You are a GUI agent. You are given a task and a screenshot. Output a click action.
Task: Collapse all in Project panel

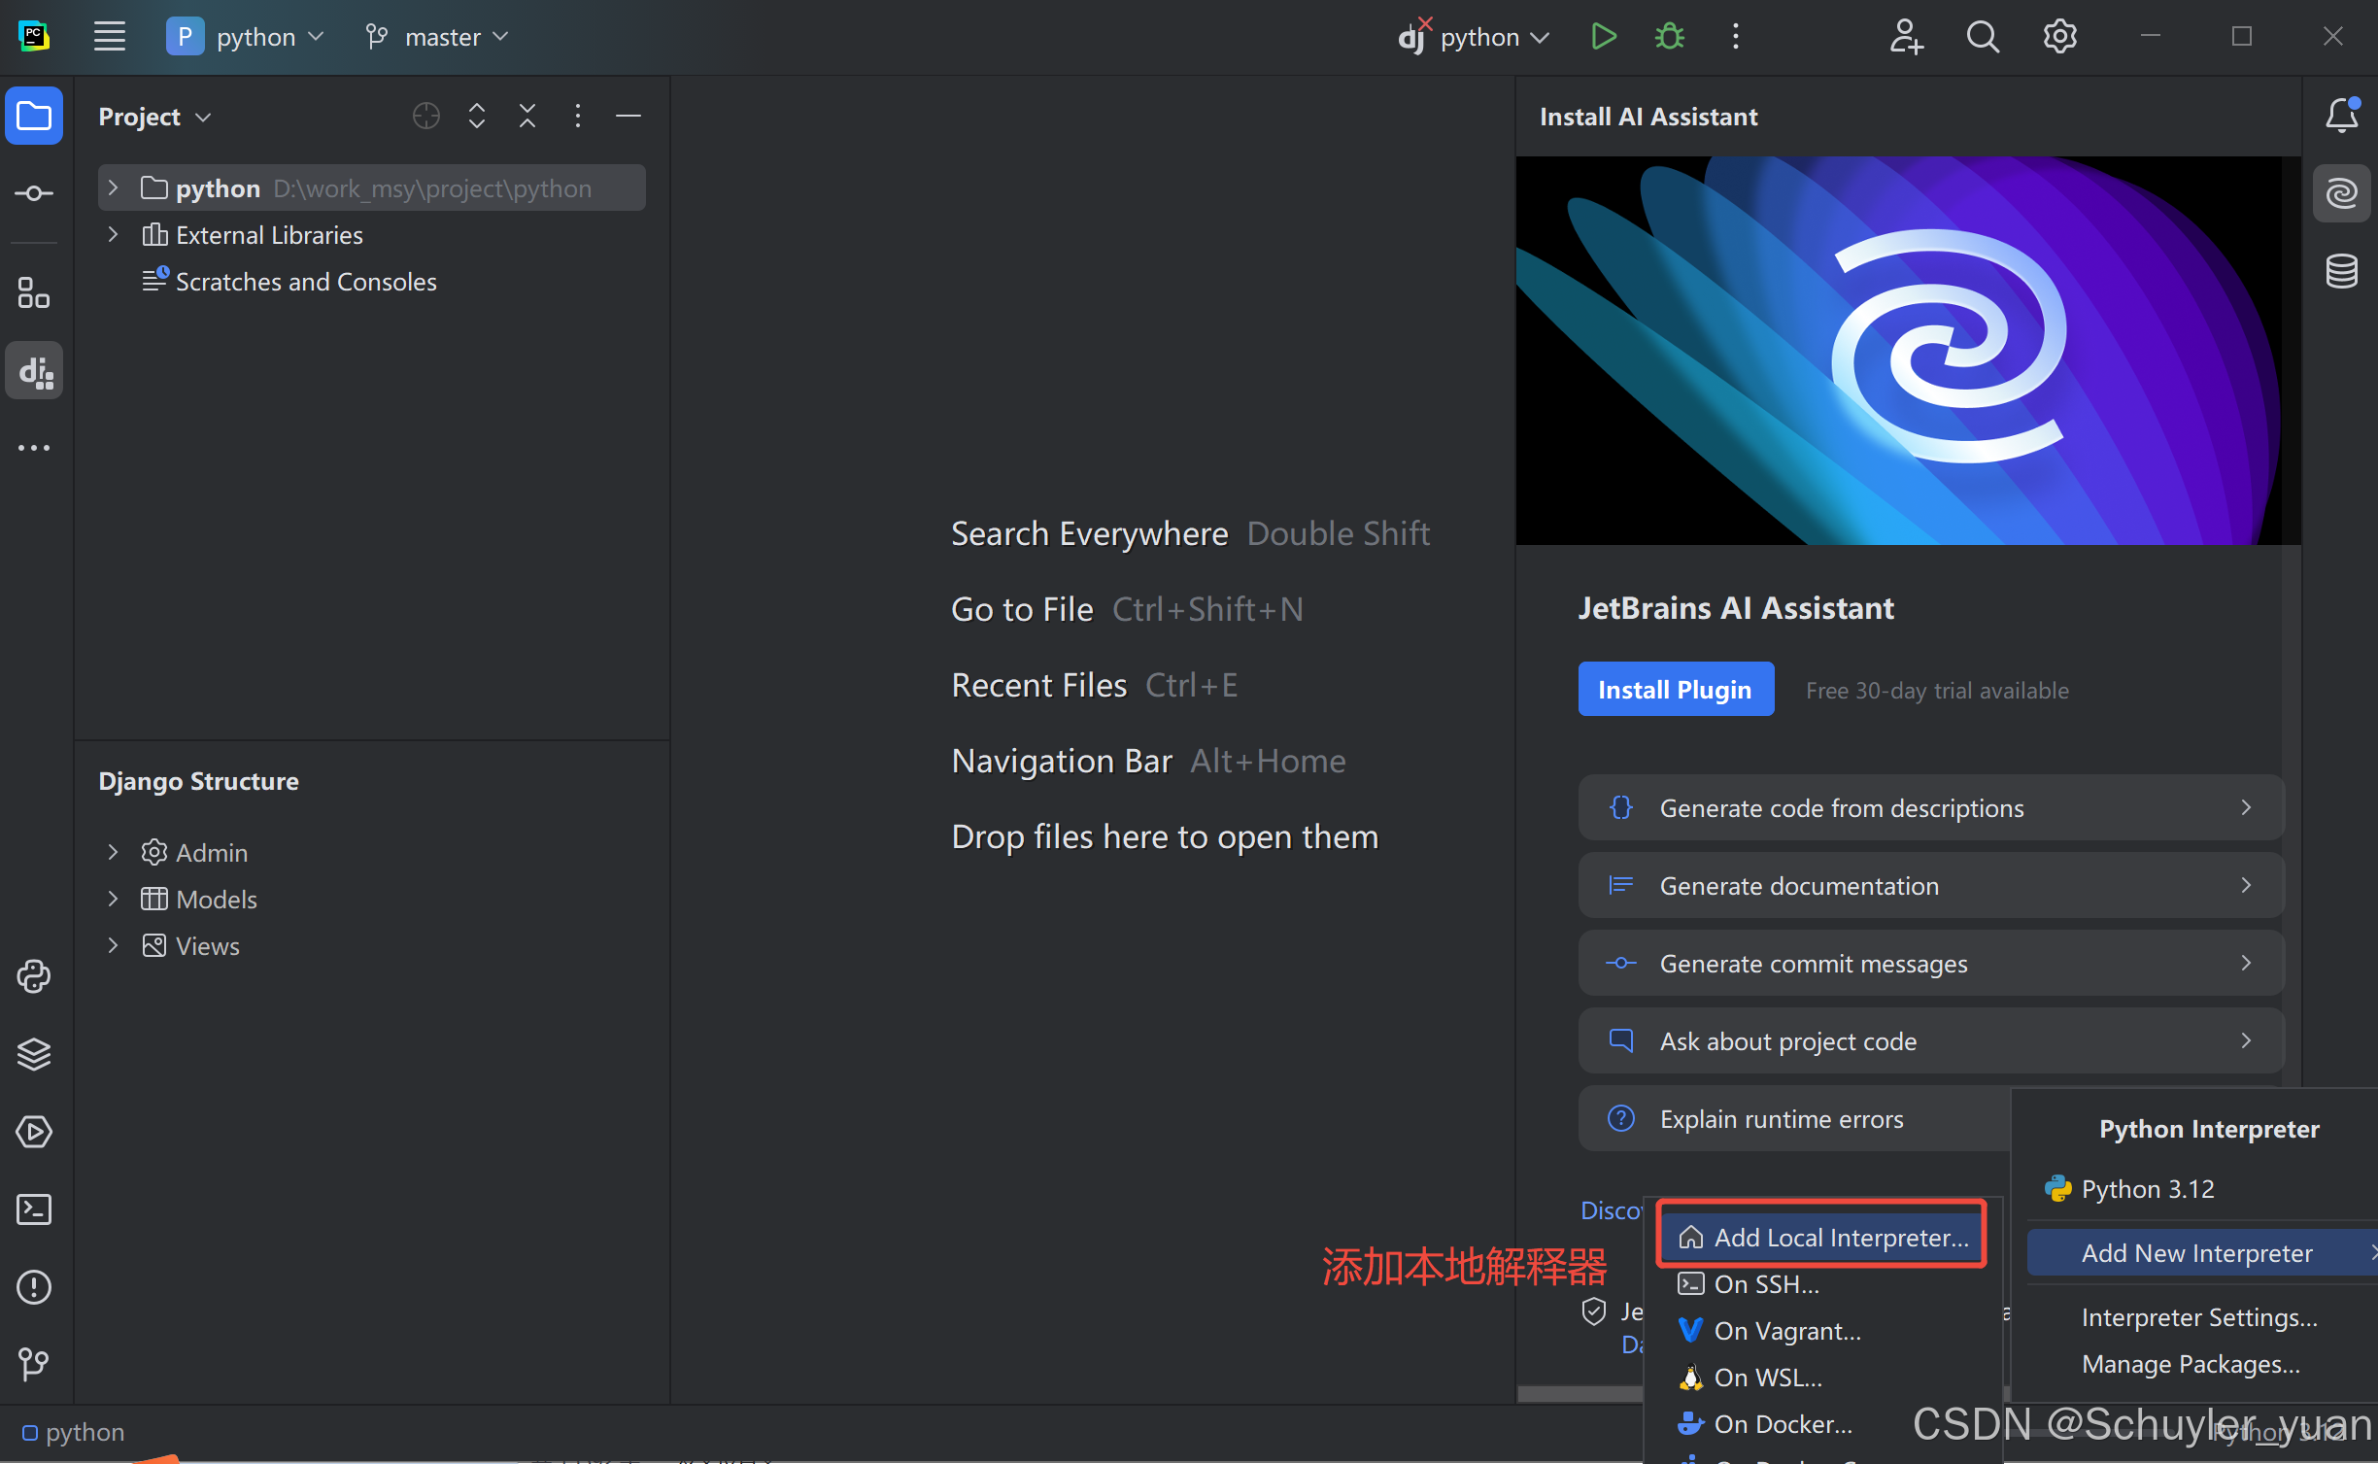coord(527,117)
